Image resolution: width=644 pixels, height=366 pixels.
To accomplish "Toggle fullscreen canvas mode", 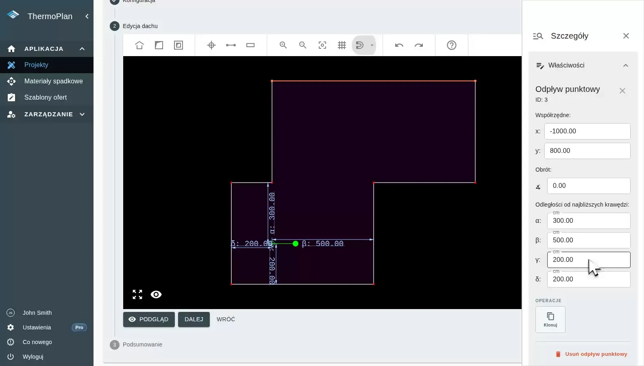I will pyautogui.click(x=137, y=294).
